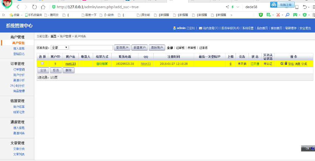The width and height of the screenshot is (315, 161).
Task: Reload the page with the refresh icon
Action: pyautogui.click(x=34, y=7)
